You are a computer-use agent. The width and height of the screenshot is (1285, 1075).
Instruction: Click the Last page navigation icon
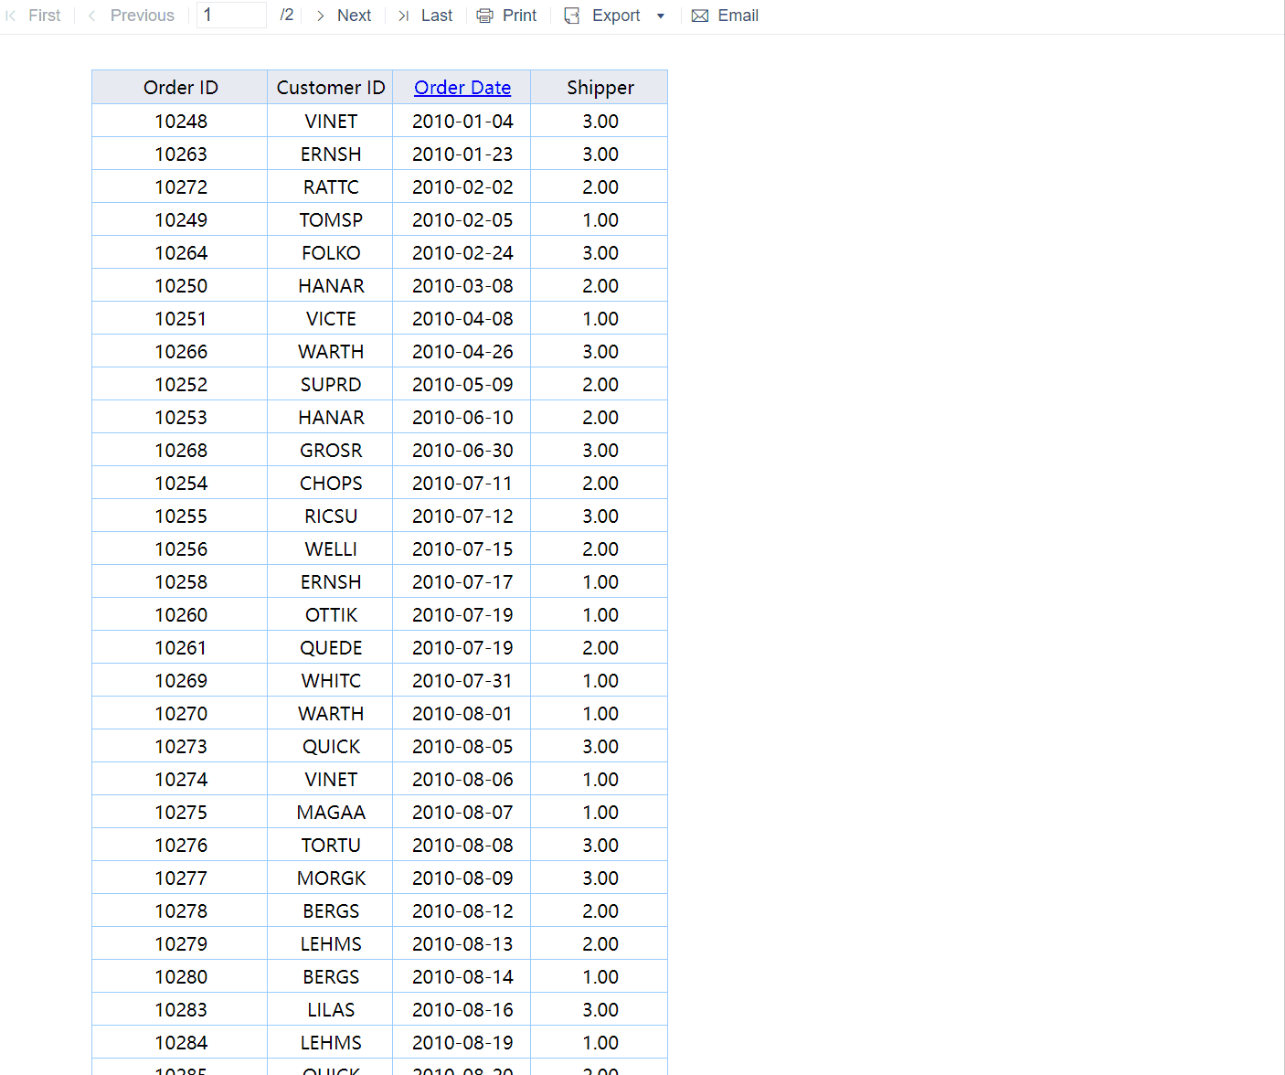[x=403, y=15]
